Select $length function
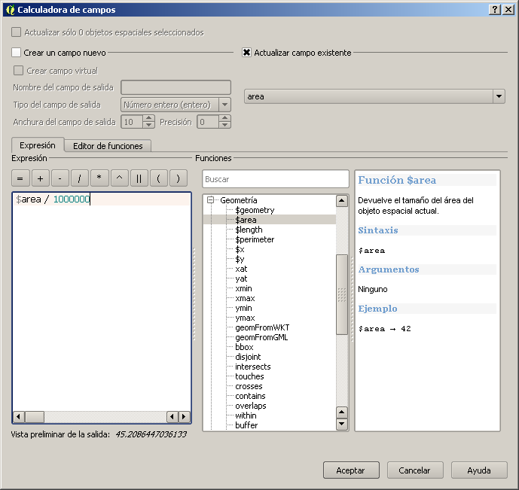Image resolution: width=519 pixels, height=490 pixels. coord(249,230)
